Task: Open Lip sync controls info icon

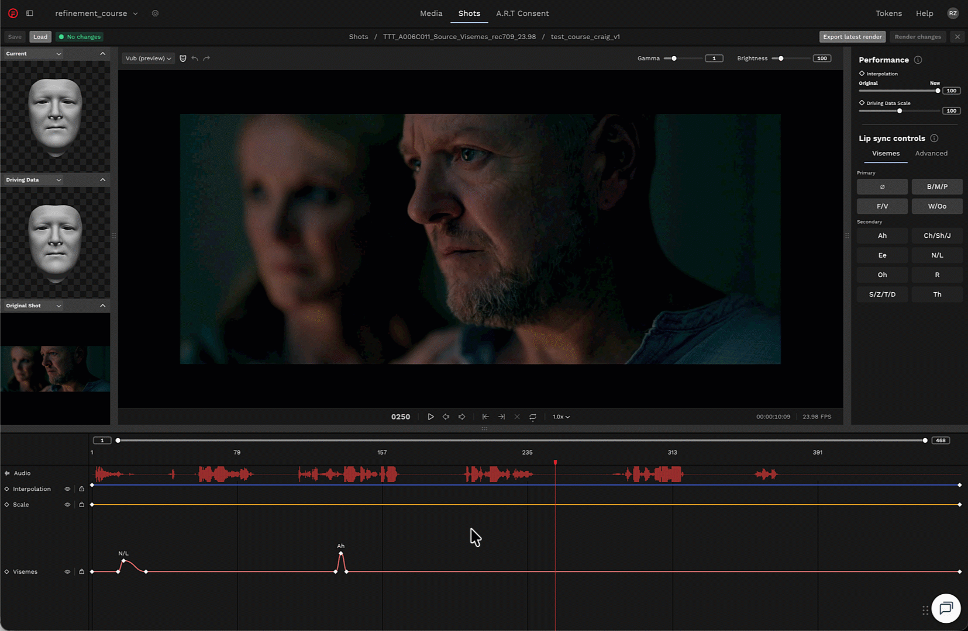Action: (934, 138)
